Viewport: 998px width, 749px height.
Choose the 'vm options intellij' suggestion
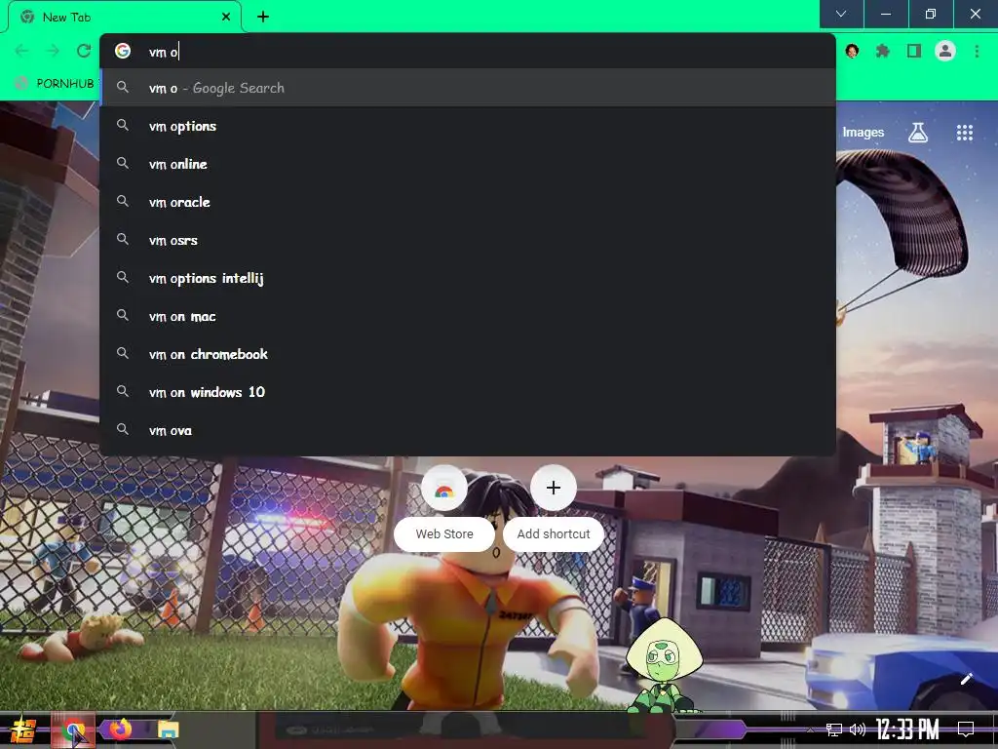468,278
